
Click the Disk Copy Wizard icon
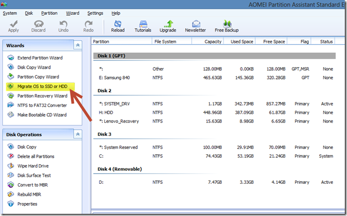pos(10,67)
